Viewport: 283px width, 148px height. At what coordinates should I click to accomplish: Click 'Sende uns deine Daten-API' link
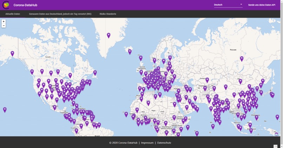click(x=262, y=5)
